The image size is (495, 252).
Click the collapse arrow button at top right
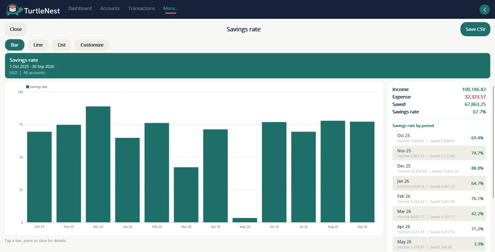484,9
